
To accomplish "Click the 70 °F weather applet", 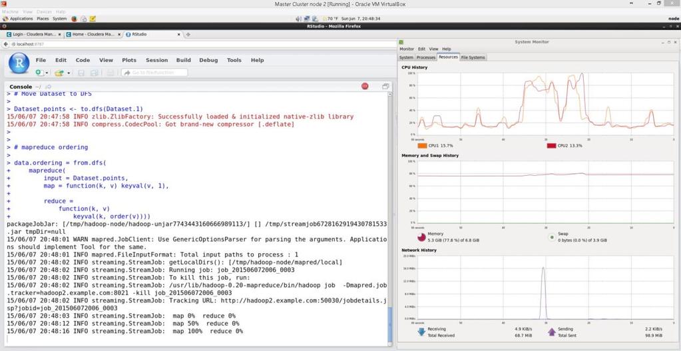I will [330, 19].
